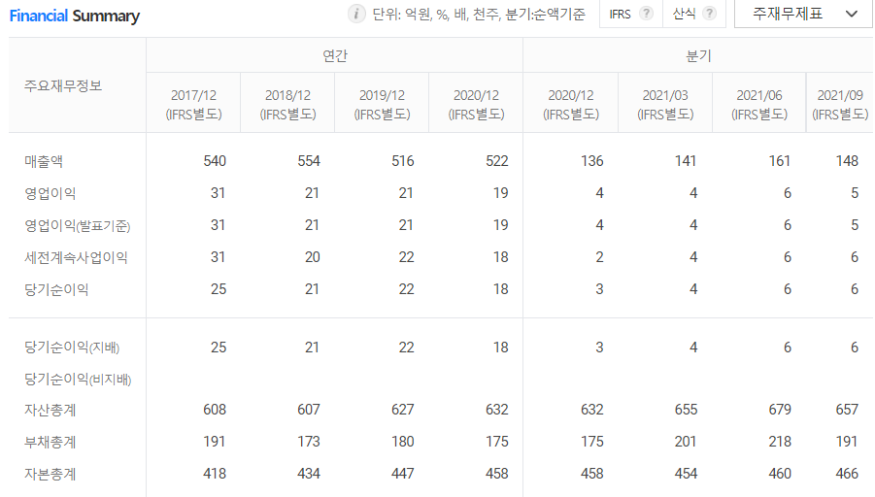Screen dimensions: 875x497
Task: Click the 당기순이익(지배) row label
Action: pos(72,348)
